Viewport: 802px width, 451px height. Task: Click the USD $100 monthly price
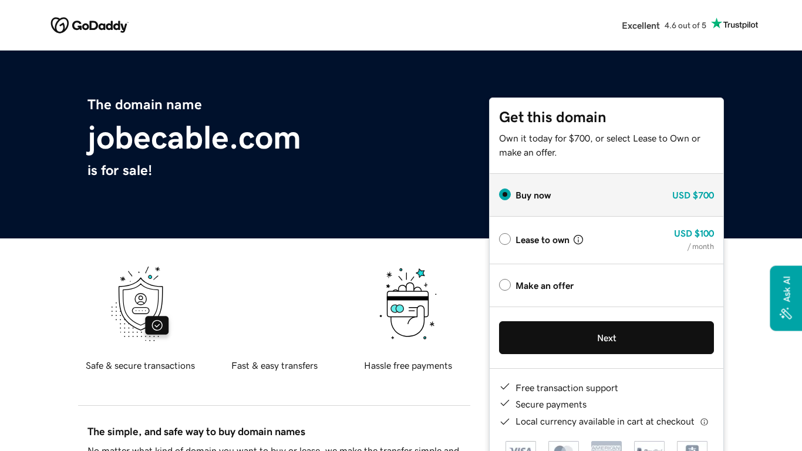[693, 233]
